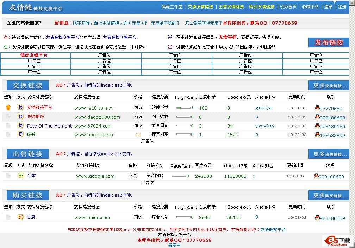Show 更多购买链接 list
This screenshot has width=355, height=248.
(x=329, y=196)
